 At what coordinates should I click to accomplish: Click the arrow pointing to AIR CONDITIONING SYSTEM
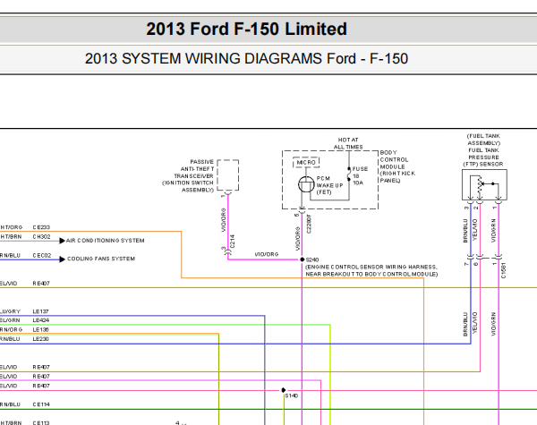tap(62, 241)
